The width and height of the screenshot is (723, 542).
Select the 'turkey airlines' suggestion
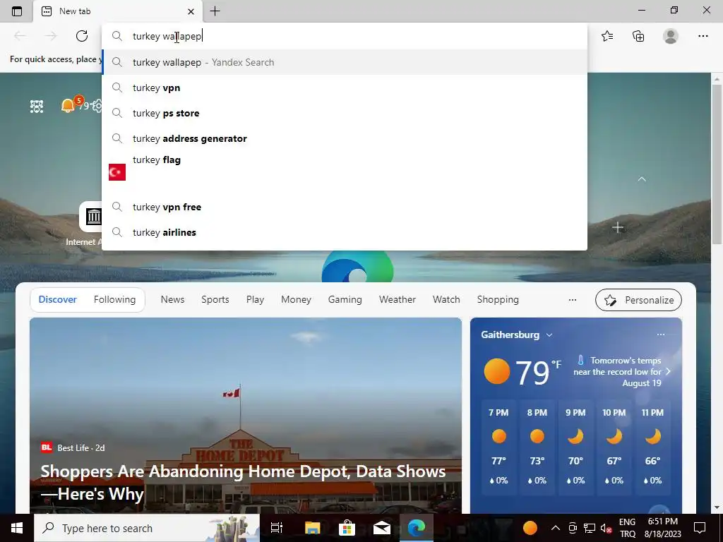(x=345, y=232)
